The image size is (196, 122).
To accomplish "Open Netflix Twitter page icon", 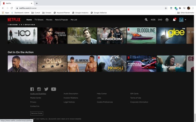I will click(x=46, y=89).
